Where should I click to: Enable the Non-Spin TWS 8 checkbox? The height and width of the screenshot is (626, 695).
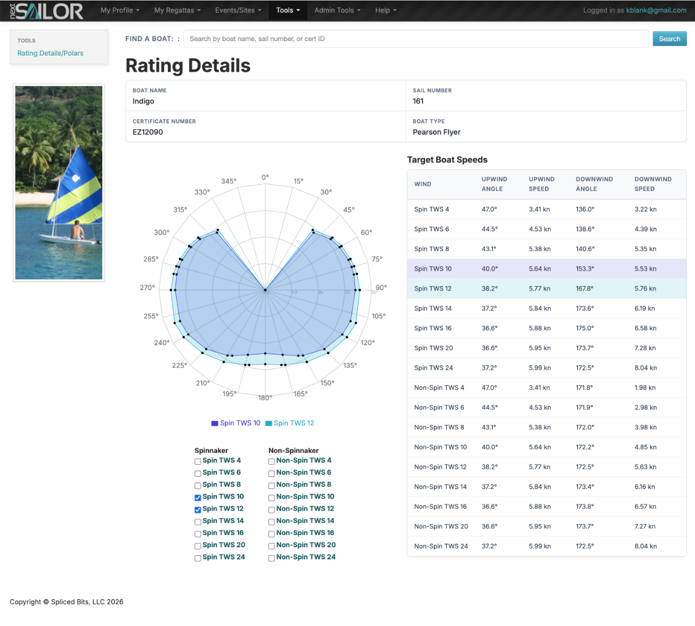click(272, 485)
